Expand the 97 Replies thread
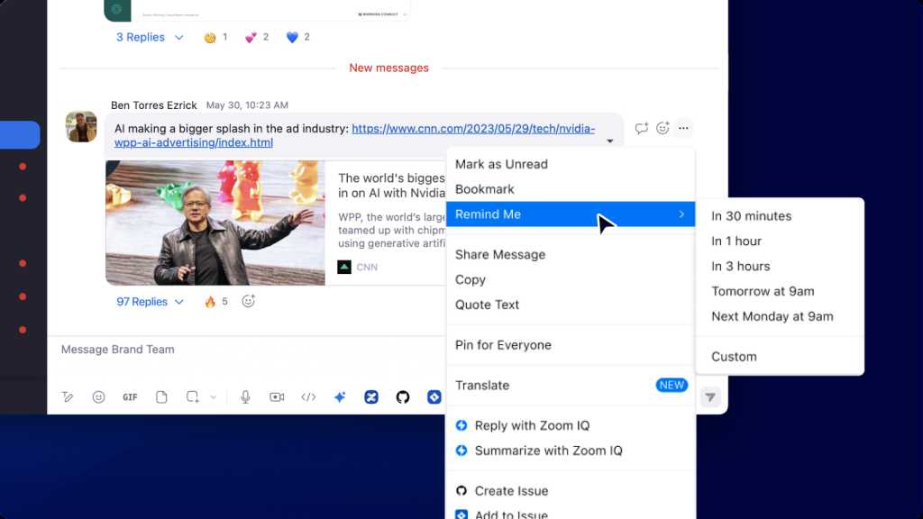Image resolution: width=923 pixels, height=519 pixels. tap(150, 302)
